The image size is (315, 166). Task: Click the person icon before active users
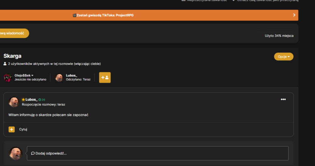[x=5, y=64]
